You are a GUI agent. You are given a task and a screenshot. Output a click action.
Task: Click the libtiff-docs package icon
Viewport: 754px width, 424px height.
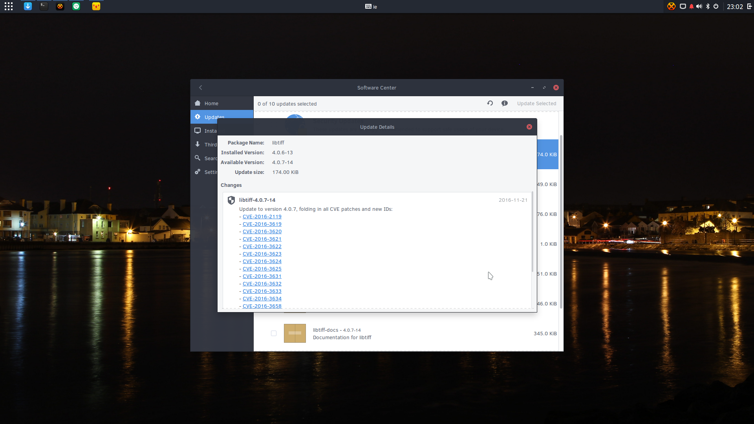(x=295, y=333)
